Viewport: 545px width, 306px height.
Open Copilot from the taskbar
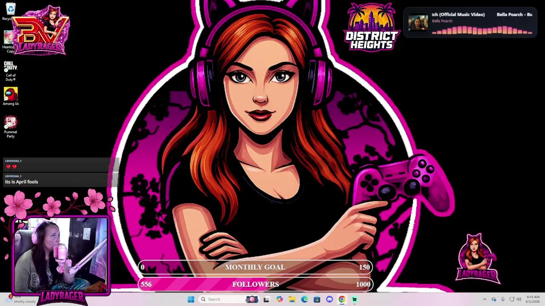point(279,299)
